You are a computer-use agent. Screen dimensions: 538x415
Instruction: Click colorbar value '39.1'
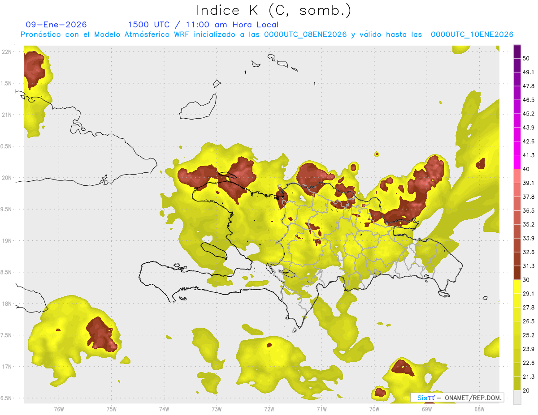pos(529,183)
